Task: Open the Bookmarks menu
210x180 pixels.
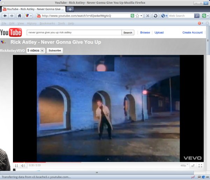Action: click(47, 23)
